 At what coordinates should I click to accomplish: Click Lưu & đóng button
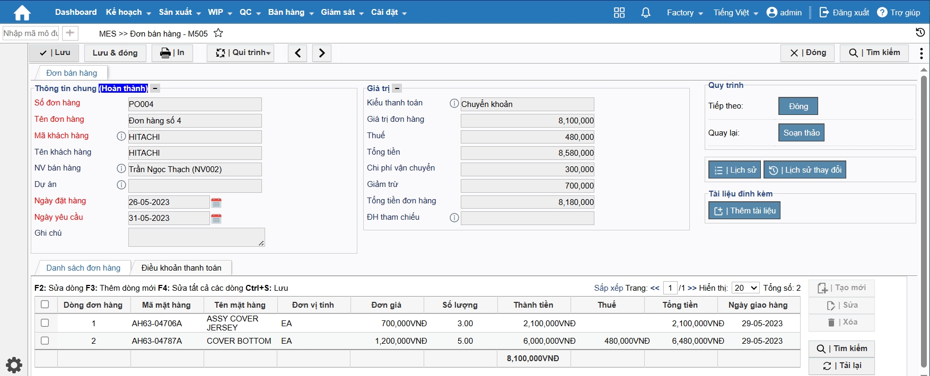[x=115, y=53]
